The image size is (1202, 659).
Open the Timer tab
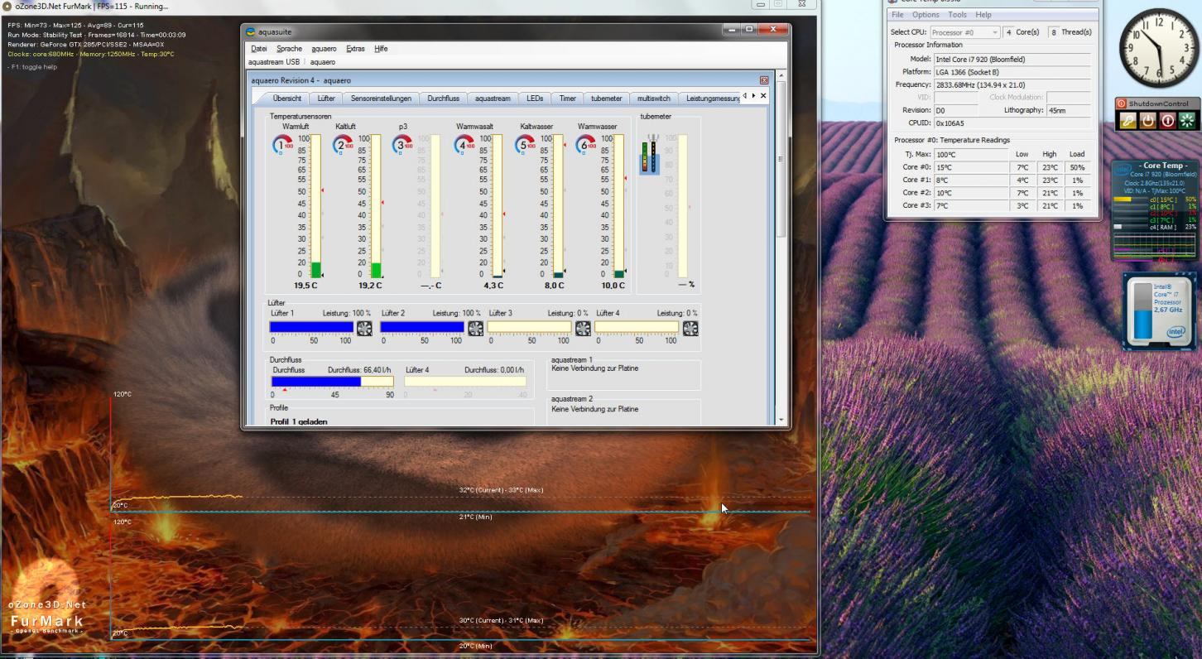pyautogui.click(x=567, y=98)
